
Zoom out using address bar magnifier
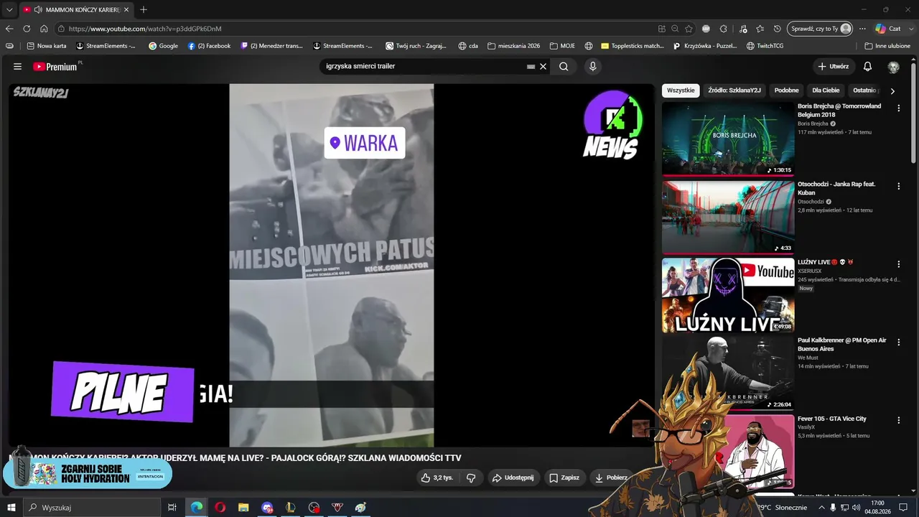(675, 29)
